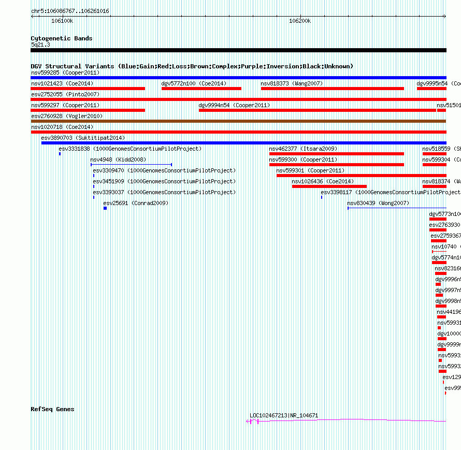Select the nsv4948 (Kidd2008) label

point(118,159)
